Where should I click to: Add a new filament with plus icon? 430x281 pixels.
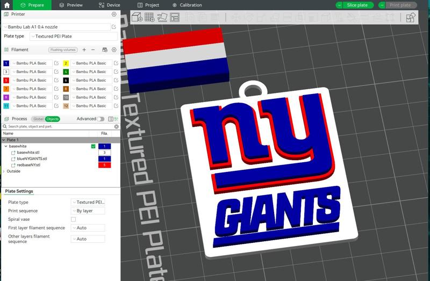(x=84, y=49)
